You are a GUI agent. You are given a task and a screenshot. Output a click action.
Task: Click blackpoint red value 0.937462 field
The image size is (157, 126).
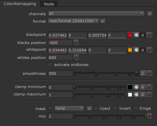pyautogui.click(x=58, y=35)
